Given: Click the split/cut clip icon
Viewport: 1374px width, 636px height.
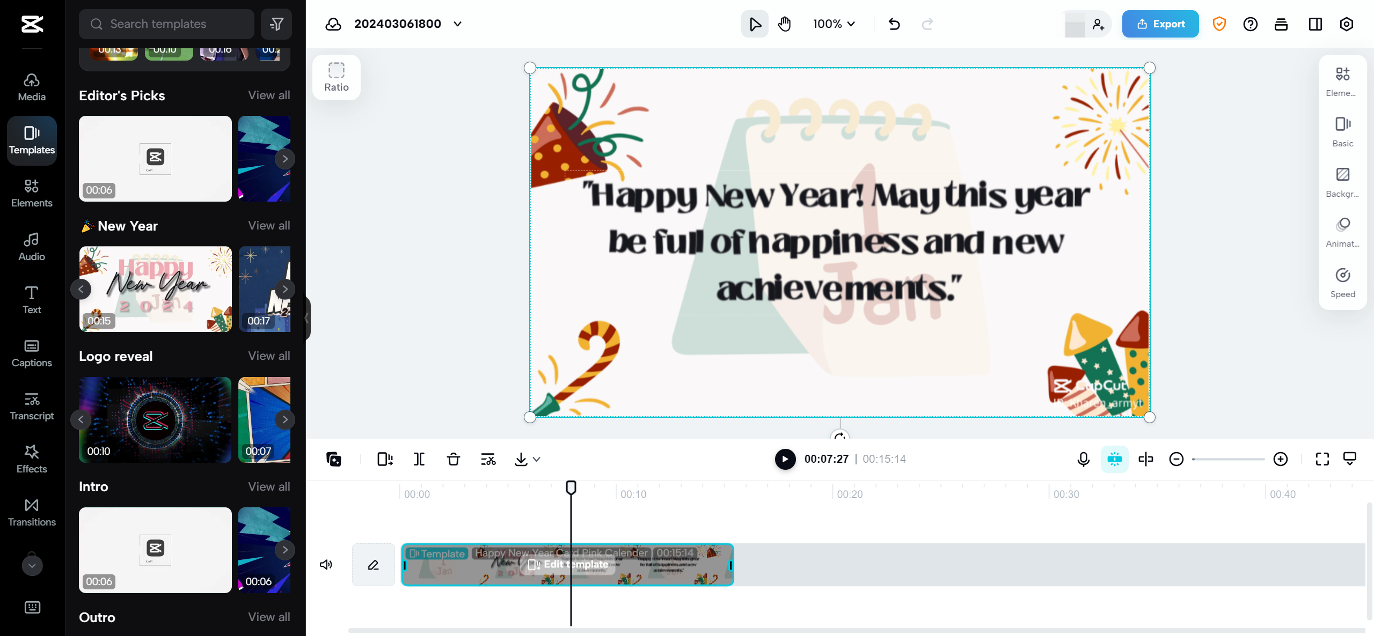Looking at the screenshot, I should (x=419, y=459).
